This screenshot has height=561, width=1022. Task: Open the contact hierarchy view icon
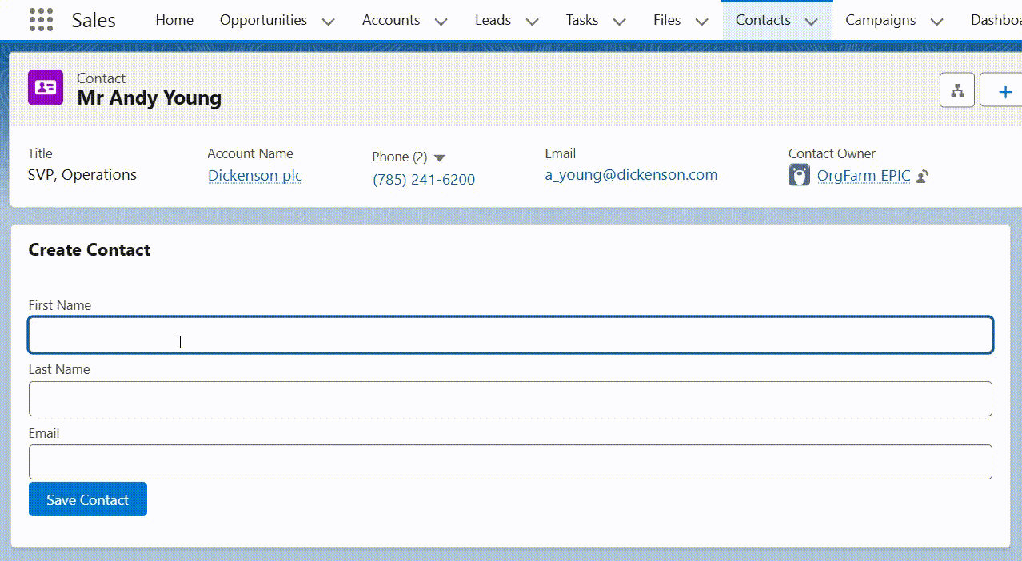[x=956, y=90]
